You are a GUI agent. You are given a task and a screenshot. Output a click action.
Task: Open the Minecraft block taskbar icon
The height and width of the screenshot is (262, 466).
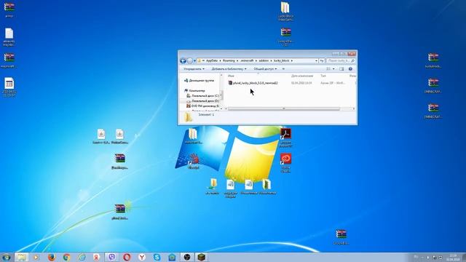click(202, 257)
